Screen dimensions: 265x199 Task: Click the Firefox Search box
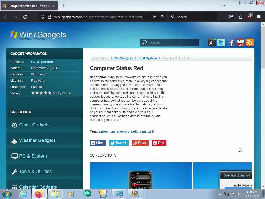click(193, 17)
